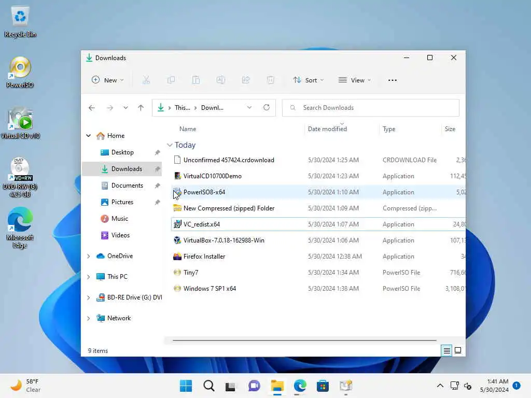Expand the OneDrive tree node

88,256
